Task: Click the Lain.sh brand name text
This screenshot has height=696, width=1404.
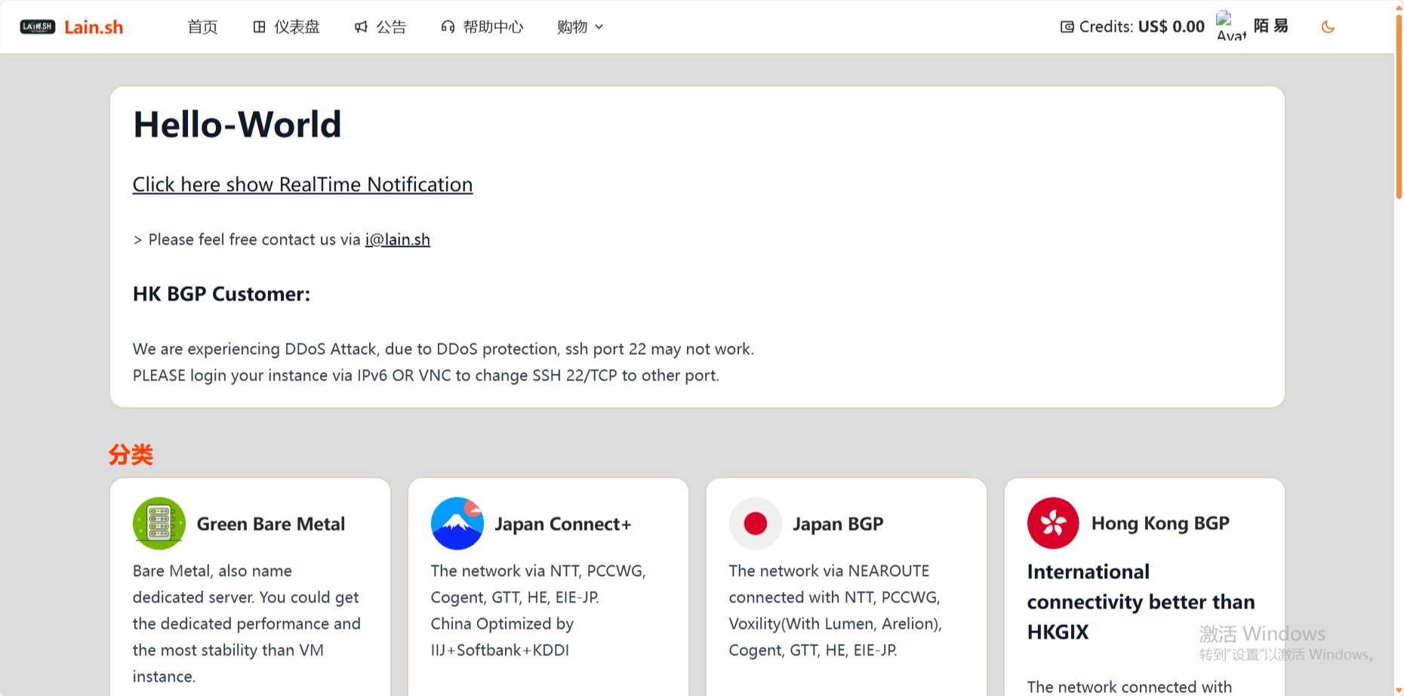Action: [x=94, y=27]
